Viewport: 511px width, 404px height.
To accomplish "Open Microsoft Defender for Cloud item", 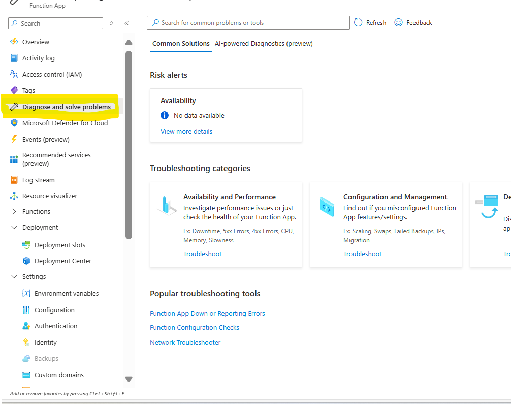I will click(65, 123).
